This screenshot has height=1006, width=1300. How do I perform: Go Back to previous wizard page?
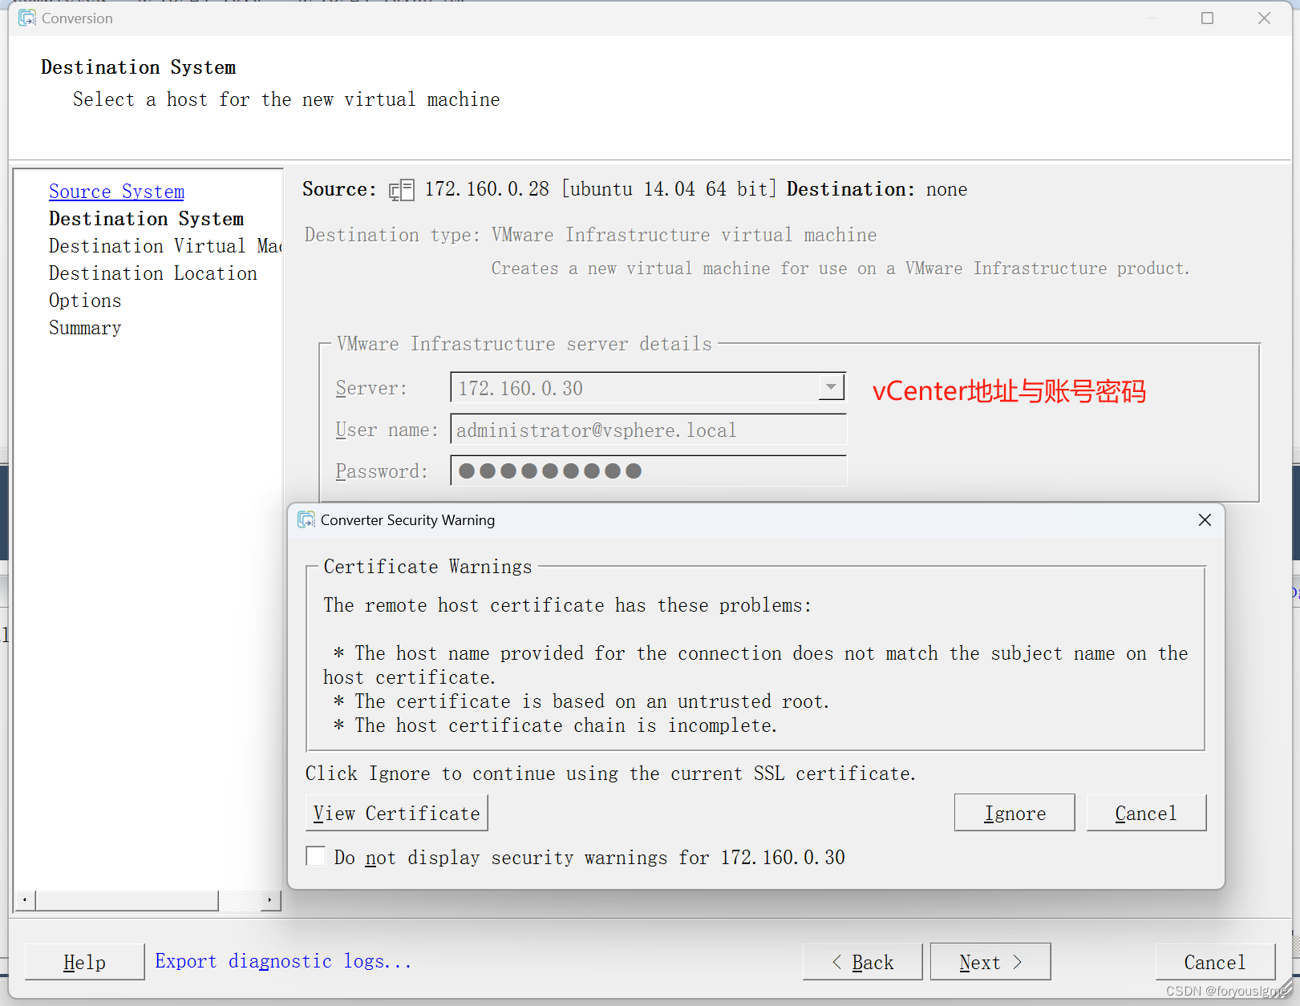point(863,962)
